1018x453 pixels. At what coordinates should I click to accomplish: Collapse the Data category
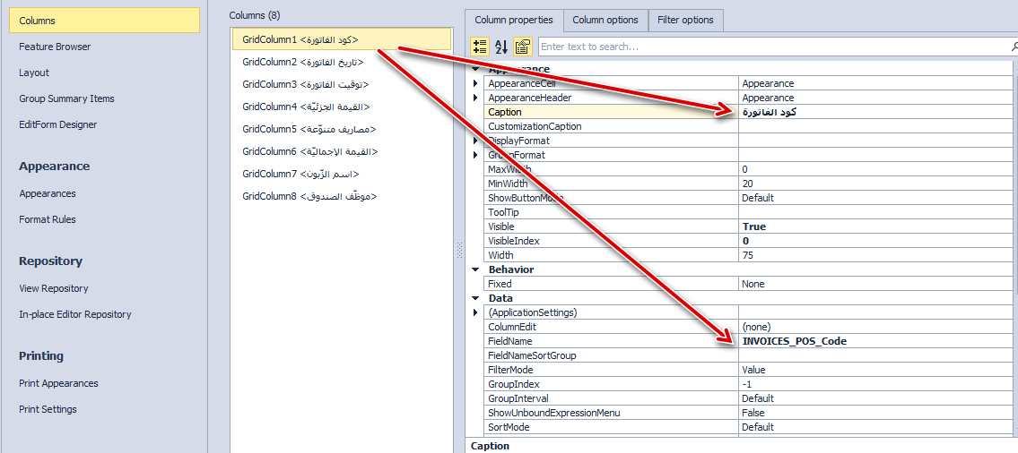coord(475,298)
